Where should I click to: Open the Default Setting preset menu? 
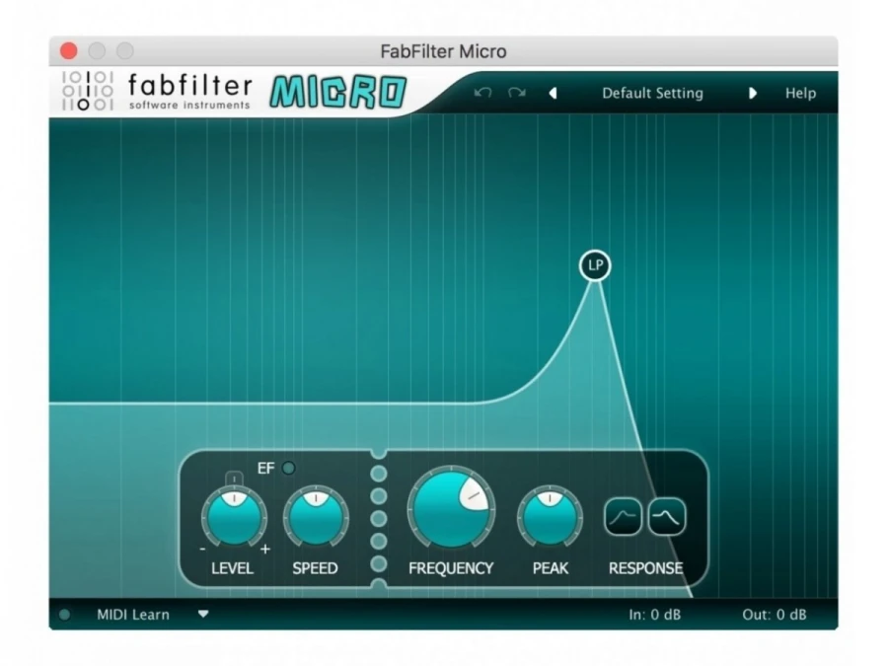[x=652, y=93]
